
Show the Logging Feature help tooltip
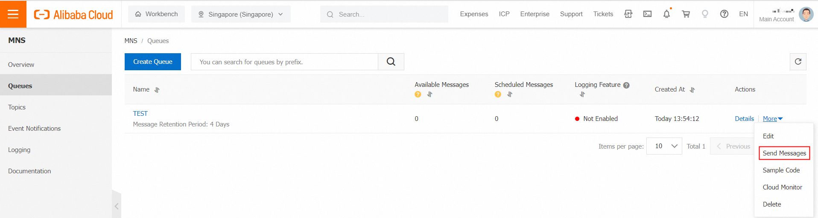pos(626,85)
